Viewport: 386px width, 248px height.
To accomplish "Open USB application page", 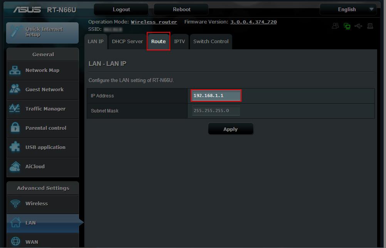I will (x=43, y=147).
